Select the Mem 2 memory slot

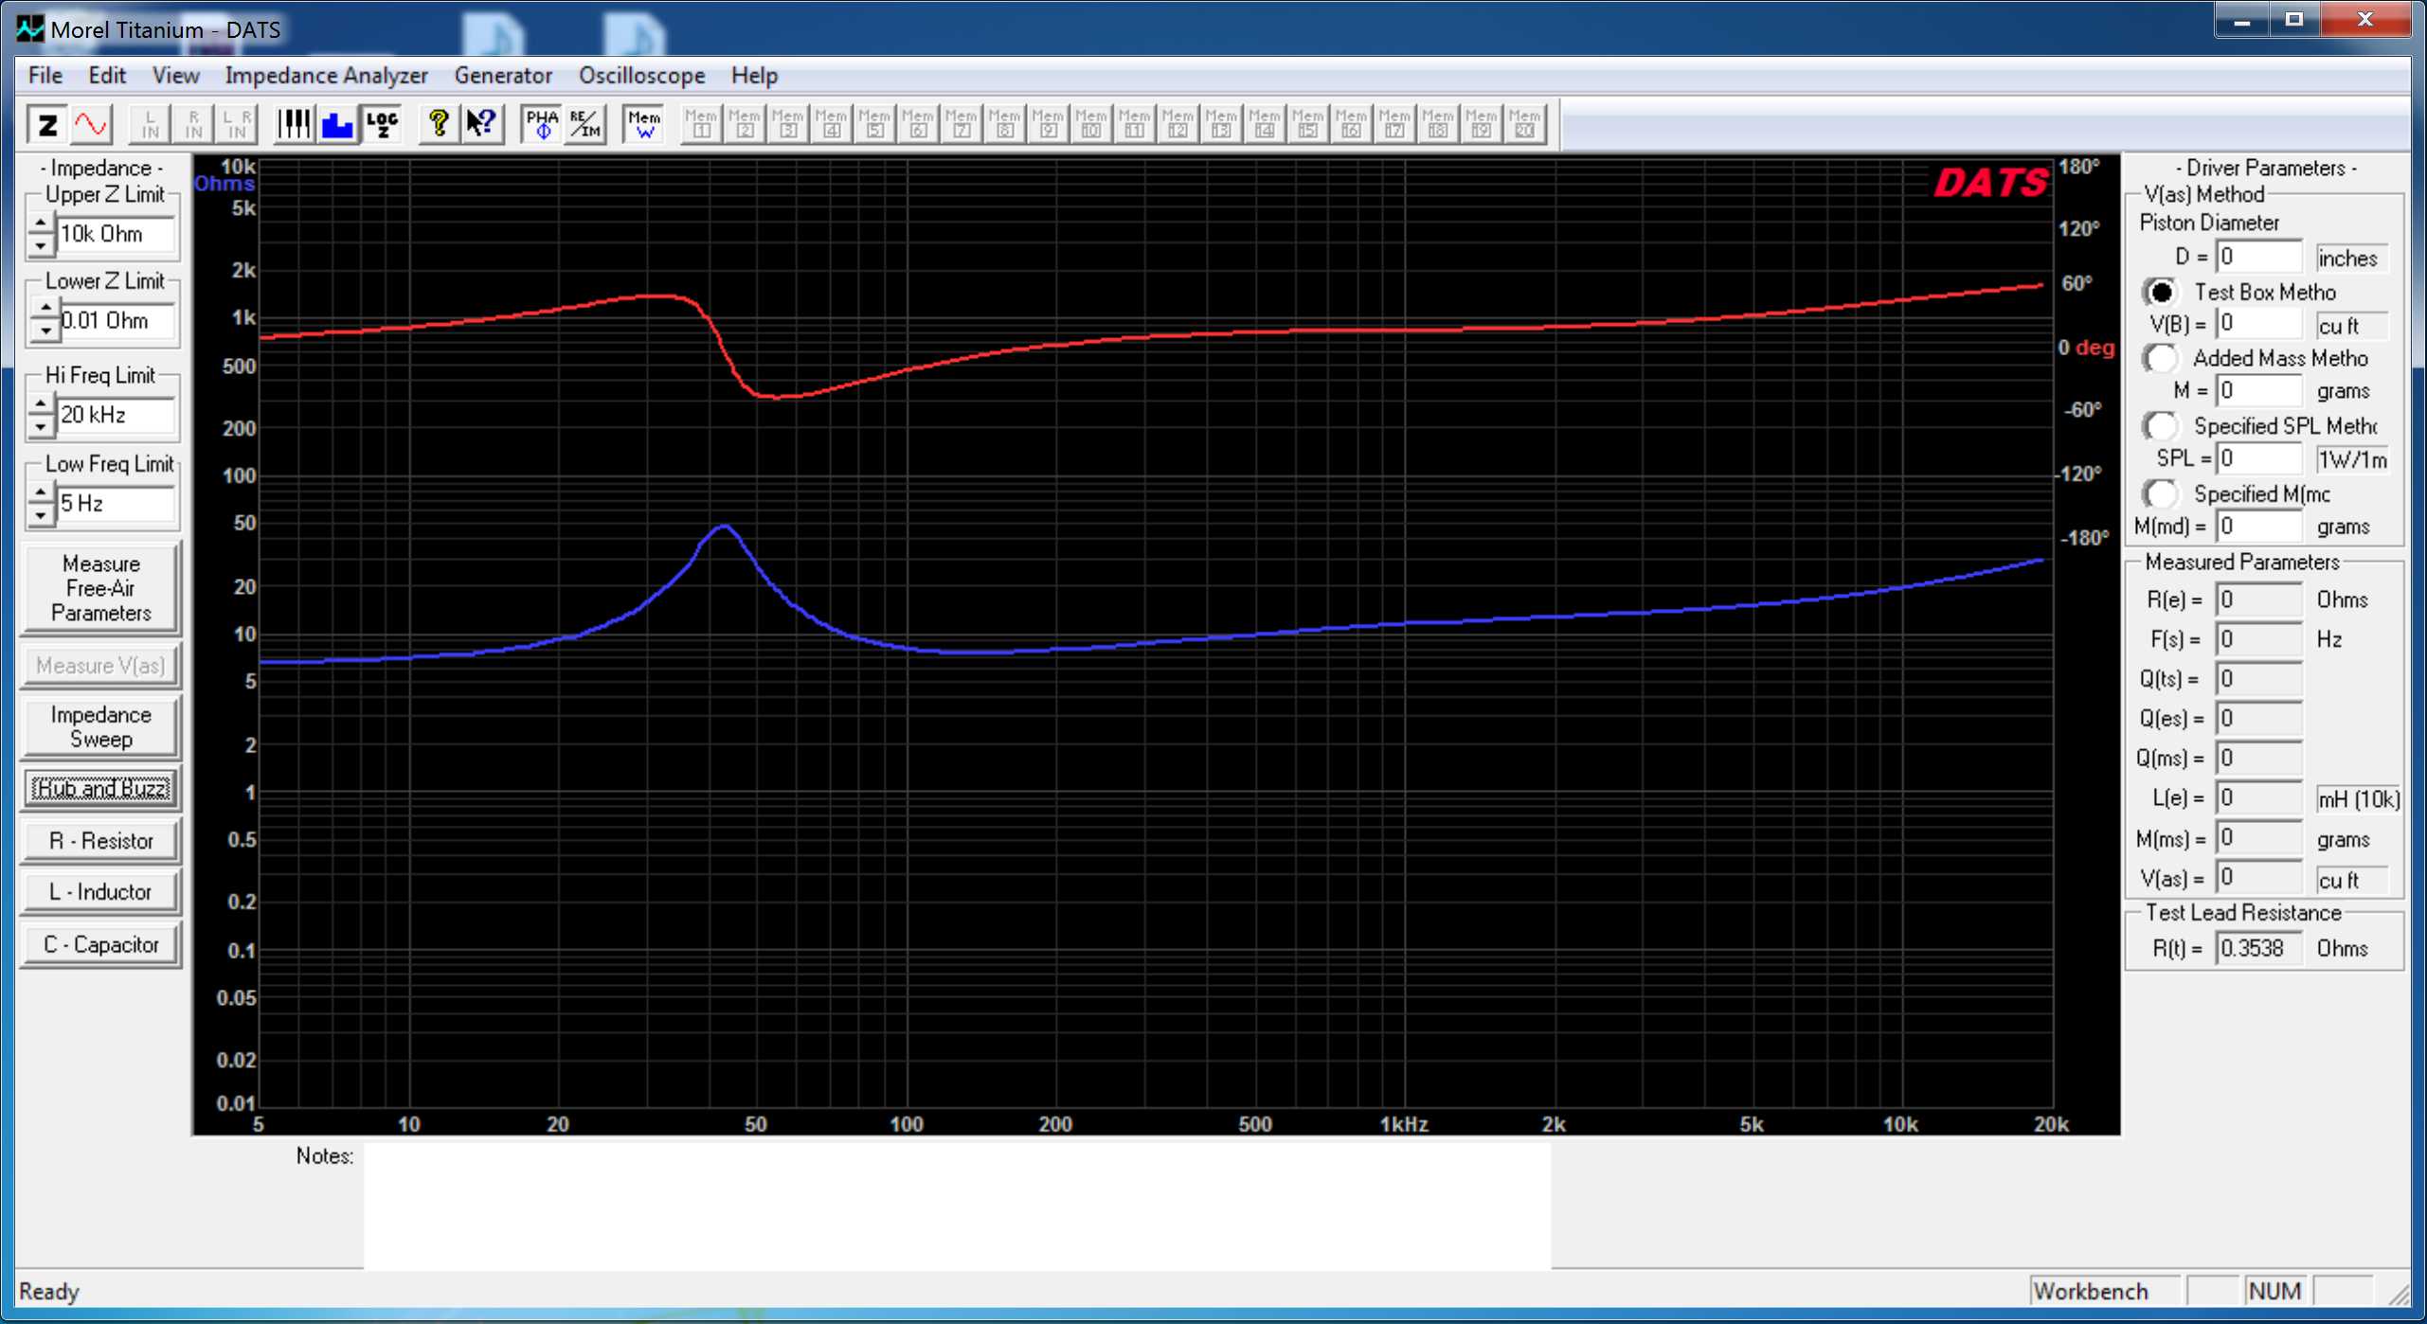point(746,124)
